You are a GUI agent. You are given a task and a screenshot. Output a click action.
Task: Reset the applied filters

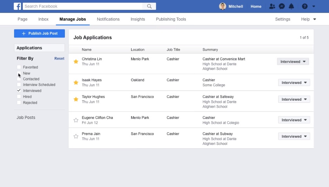[59, 59]
